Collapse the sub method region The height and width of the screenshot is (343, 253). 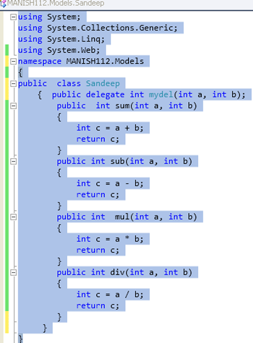14,162
